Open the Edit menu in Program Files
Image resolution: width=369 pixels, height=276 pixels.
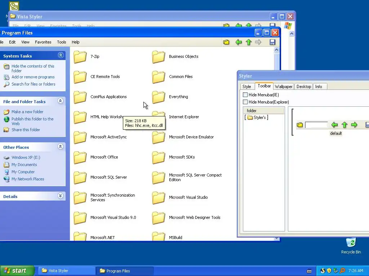click(x=12, y=42)
